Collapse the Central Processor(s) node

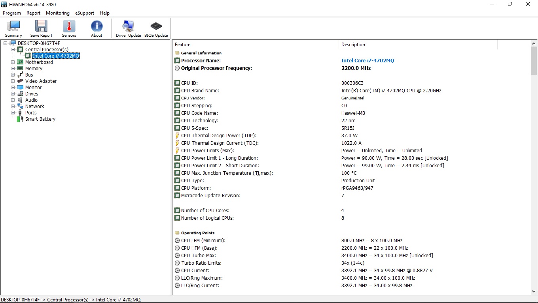click(13, 50)
